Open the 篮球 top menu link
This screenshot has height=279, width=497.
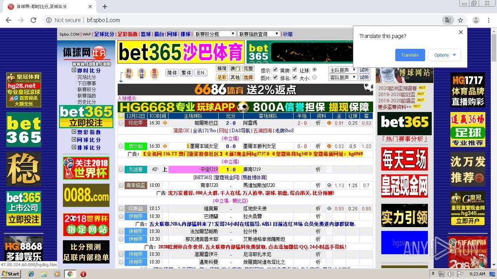146,34
